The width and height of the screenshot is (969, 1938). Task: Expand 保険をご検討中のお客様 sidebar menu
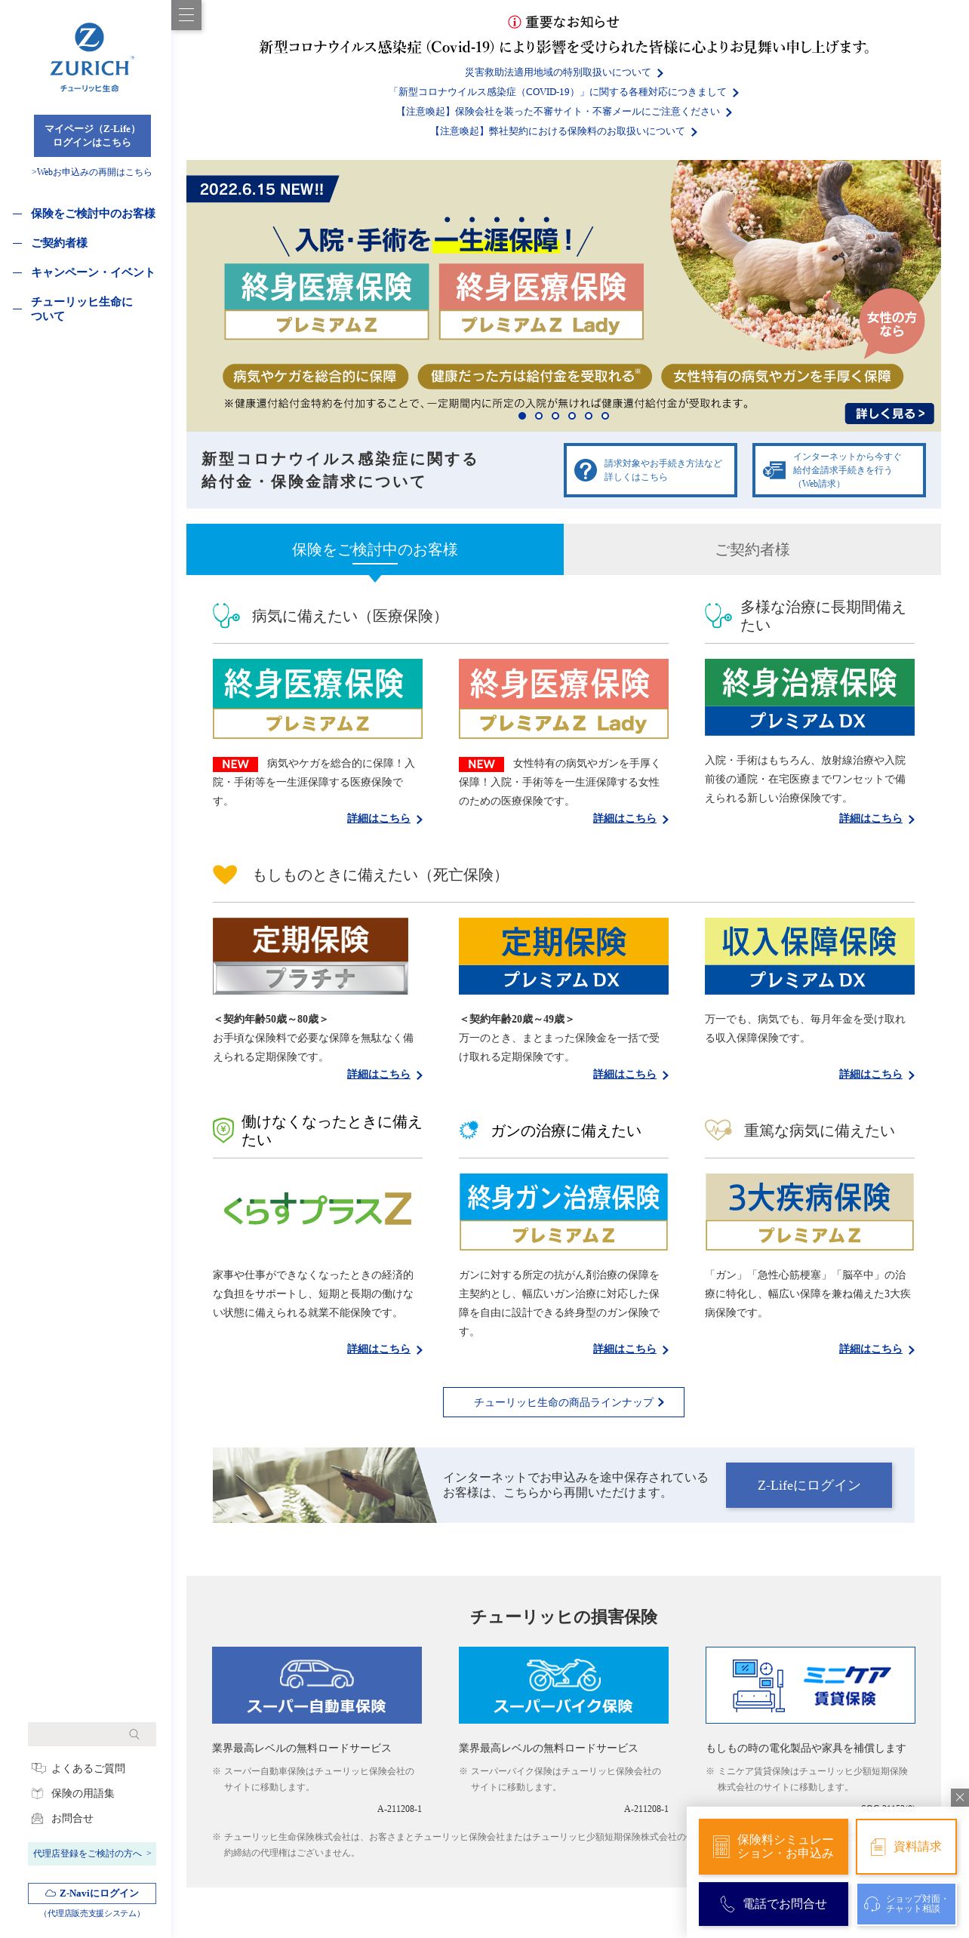(x=93, y=214)
